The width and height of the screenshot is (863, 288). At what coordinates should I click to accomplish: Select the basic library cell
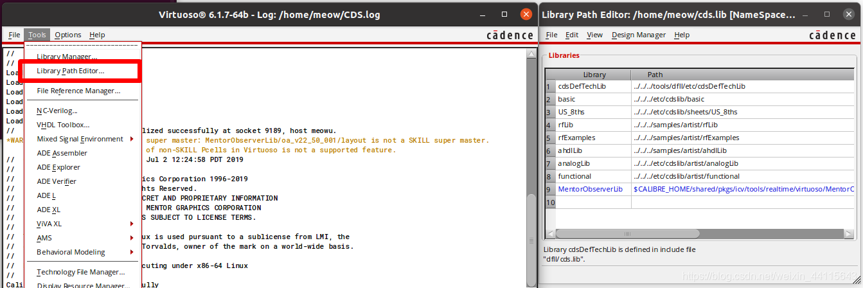click(x=593, y=99)
